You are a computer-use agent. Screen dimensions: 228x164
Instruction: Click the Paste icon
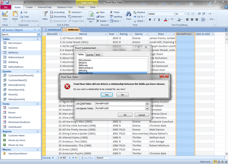15,14
